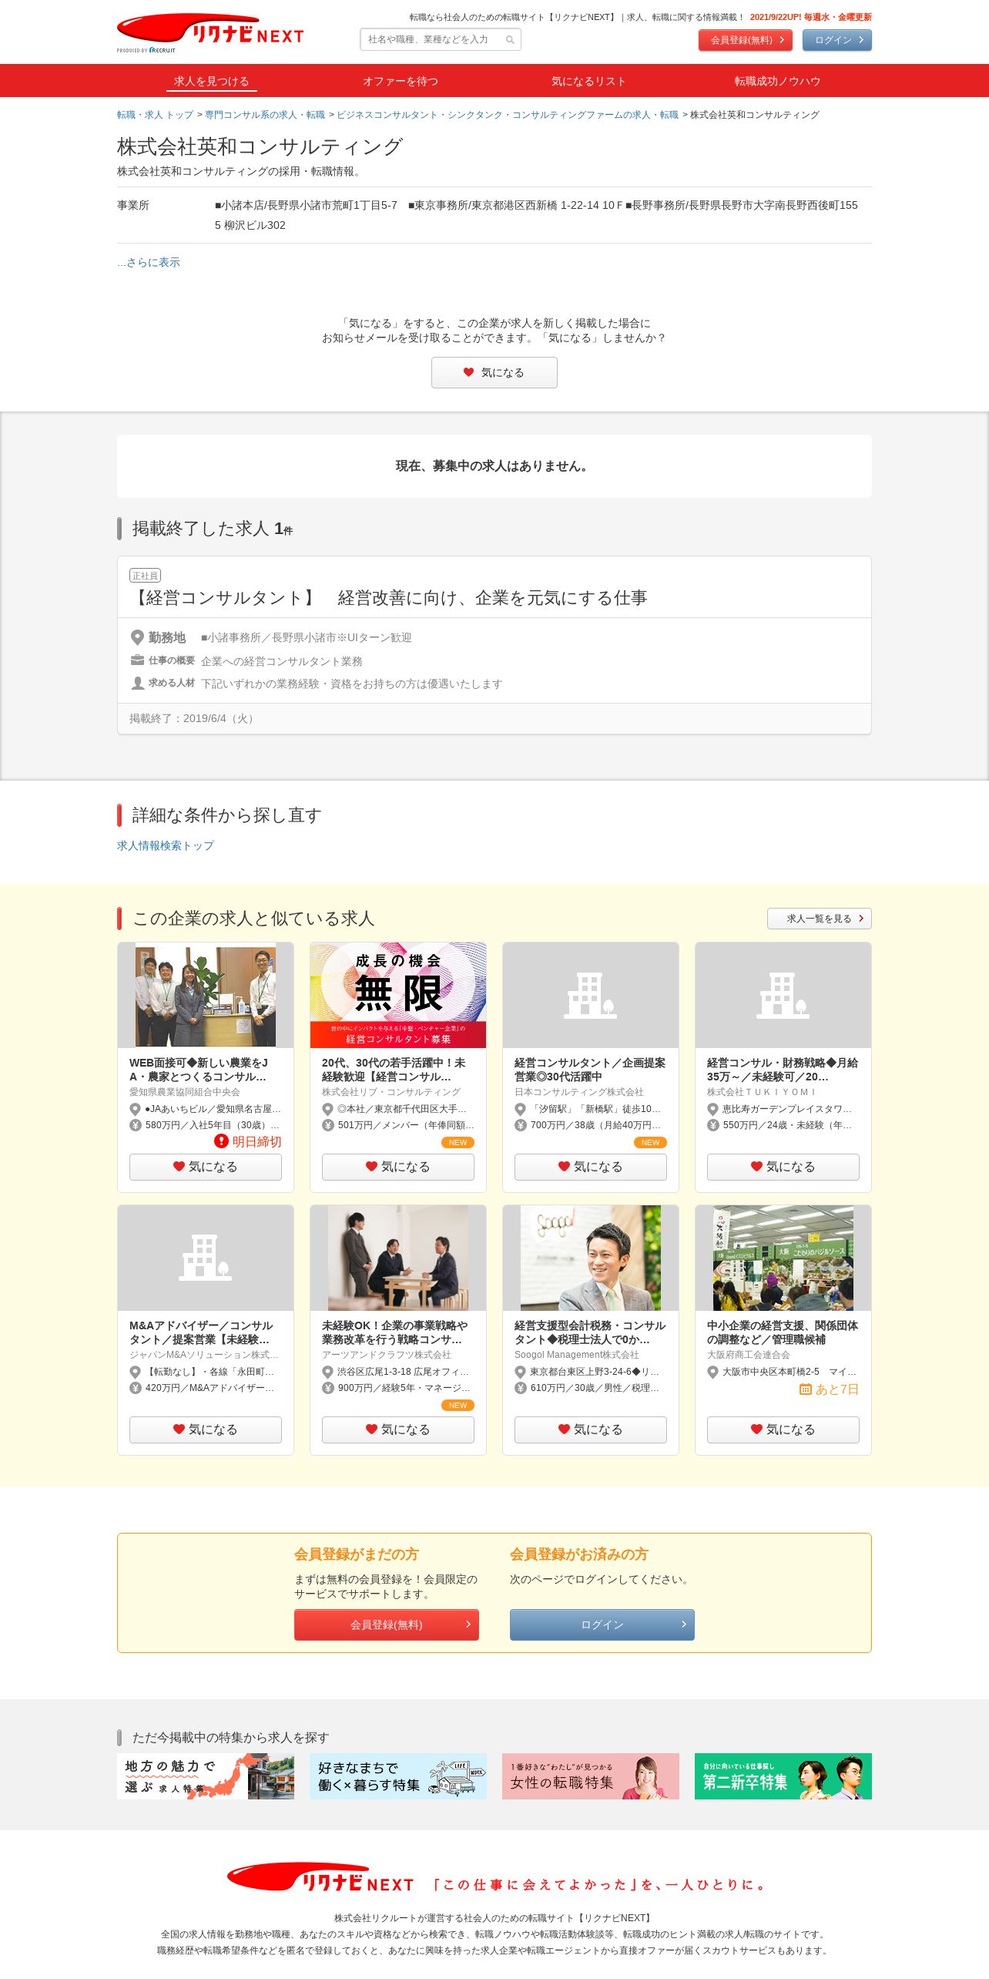989x1979 pixels.
Task: Open the 気になるリスト tab
Action: [x=588, y=81]
